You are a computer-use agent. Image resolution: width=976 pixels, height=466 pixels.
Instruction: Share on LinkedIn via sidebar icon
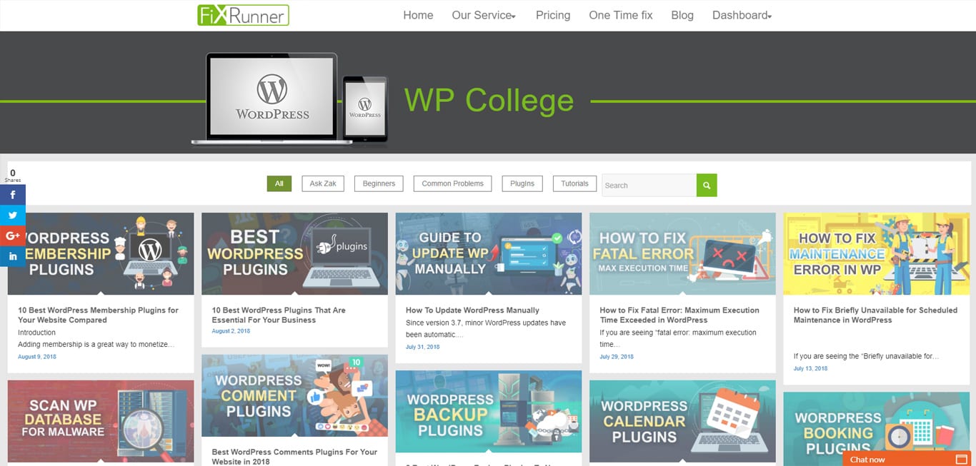(13, 256)
